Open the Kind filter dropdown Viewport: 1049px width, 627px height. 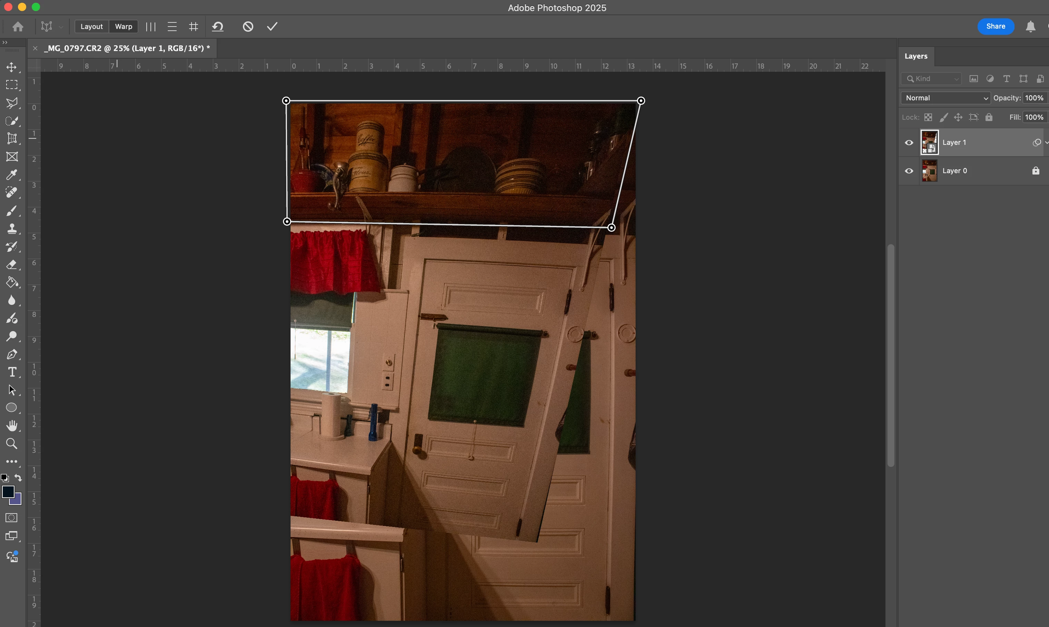[x=932, y=79]
